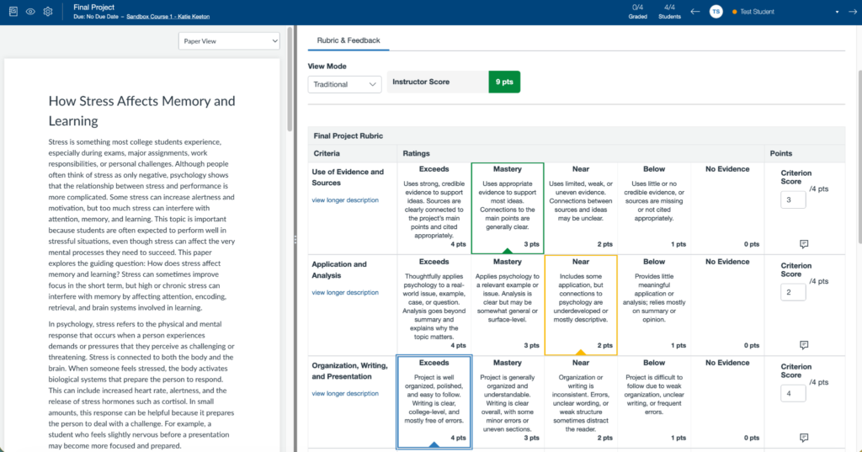
Task: Add comment for Use of Evidence criterion
Action: [x=804, y=243]
